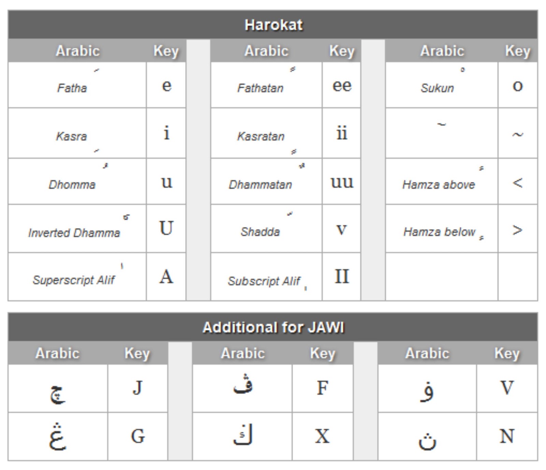
Task: Select the Jawi 'X' key cell
Action: (322, 437)
